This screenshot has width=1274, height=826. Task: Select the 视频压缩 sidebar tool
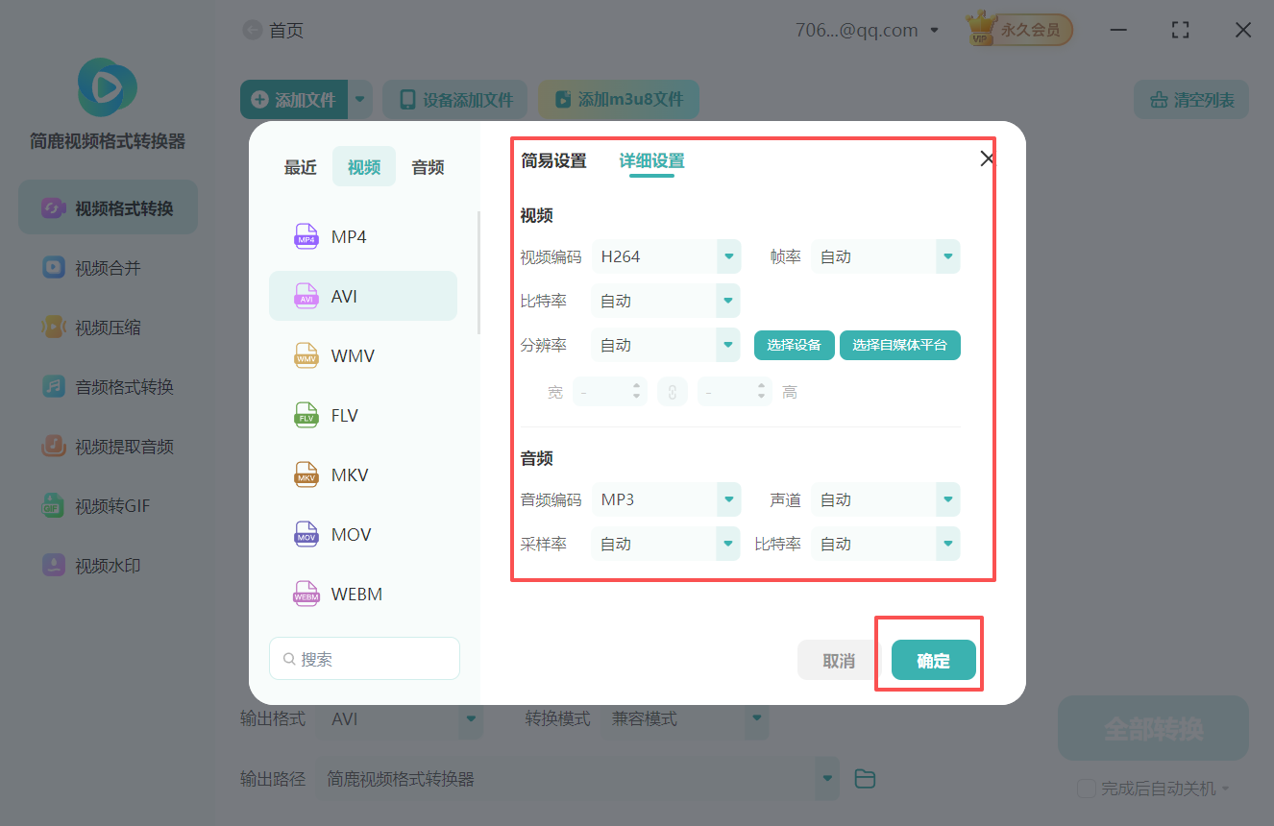pos(107,327)
